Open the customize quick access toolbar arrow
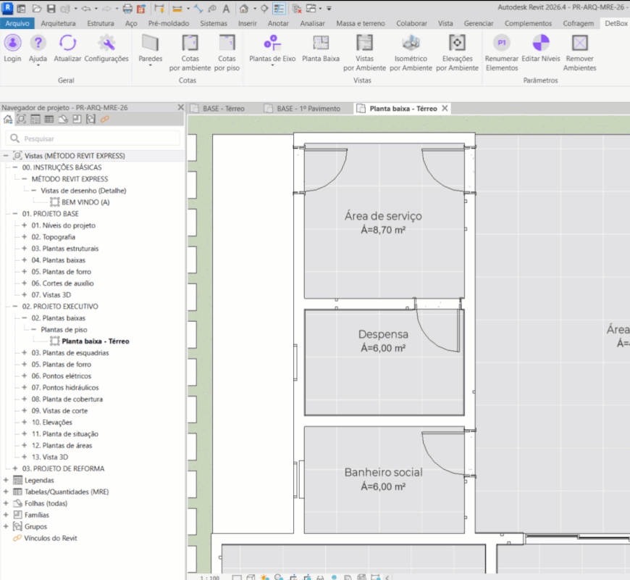The width and height of the screenshot is (630, 580). pos(329,9)
